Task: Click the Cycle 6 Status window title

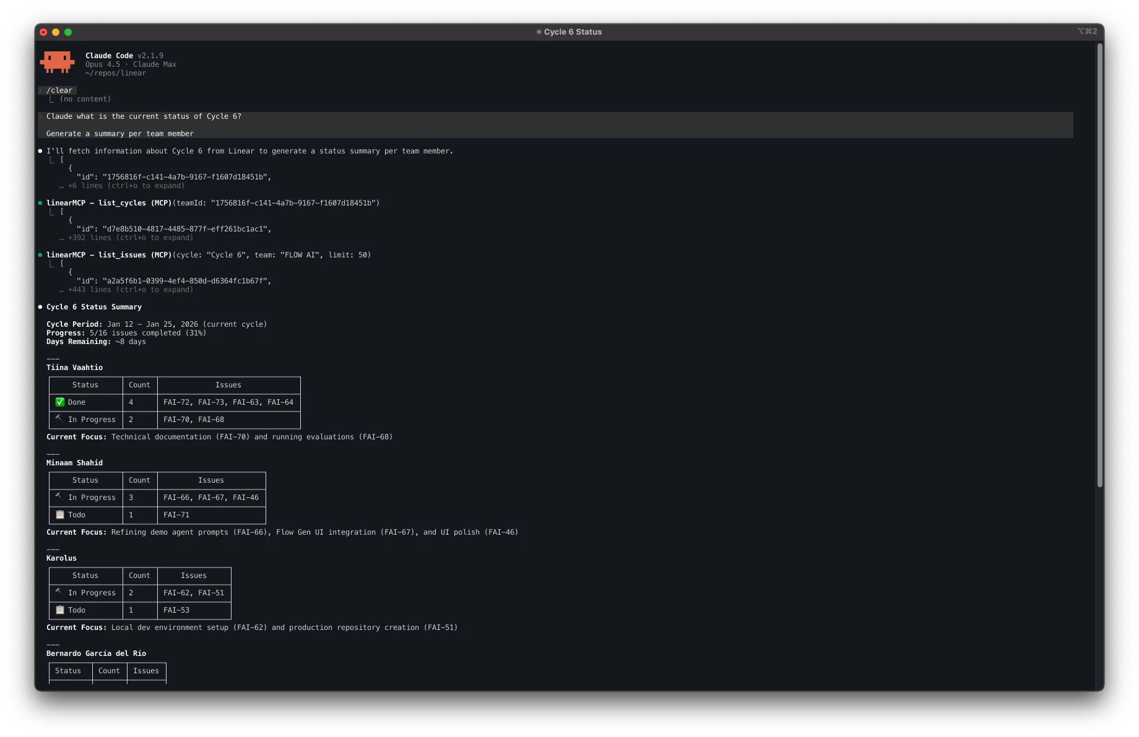Action: point(573,32)
